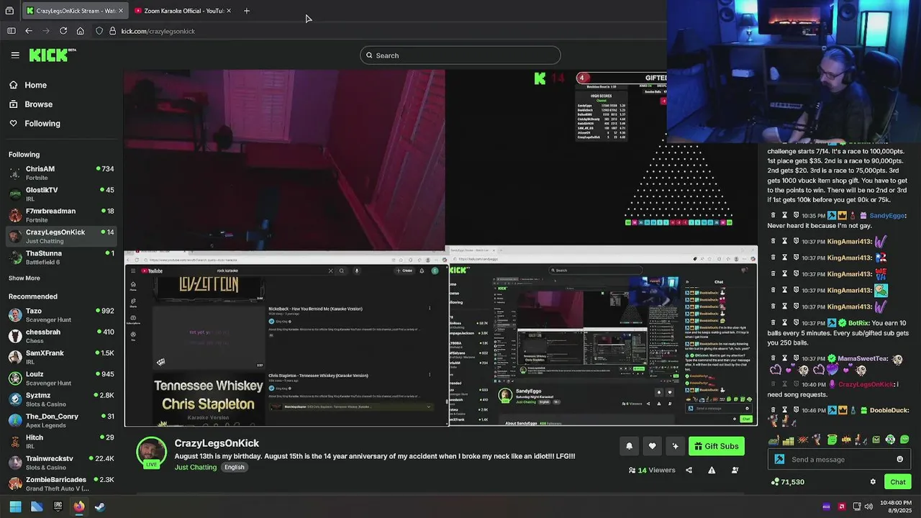The height and width of the screenshot is (518, 921).
Task: Open the Just Chatting category link
Action: 195,467
